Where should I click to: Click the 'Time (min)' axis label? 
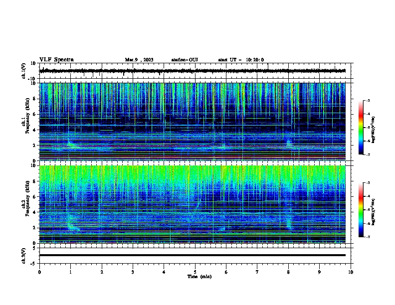[199, 277]
